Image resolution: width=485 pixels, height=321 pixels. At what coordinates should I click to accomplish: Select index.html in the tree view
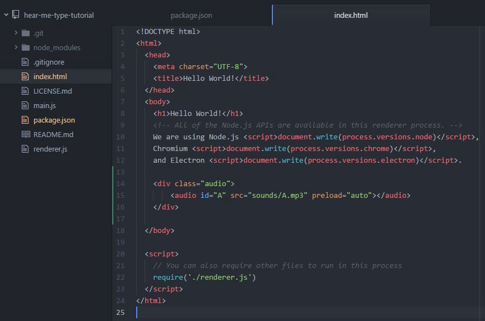point(50,76)
